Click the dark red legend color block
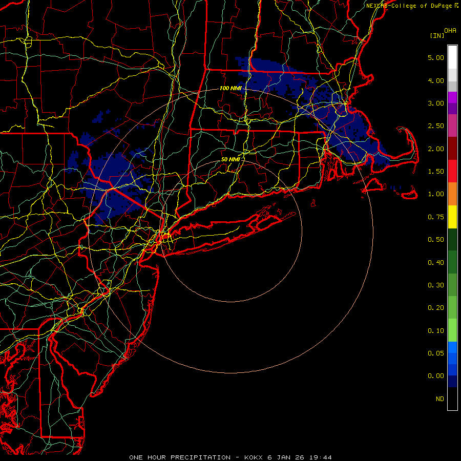461x461 pixels. [452, 149]
